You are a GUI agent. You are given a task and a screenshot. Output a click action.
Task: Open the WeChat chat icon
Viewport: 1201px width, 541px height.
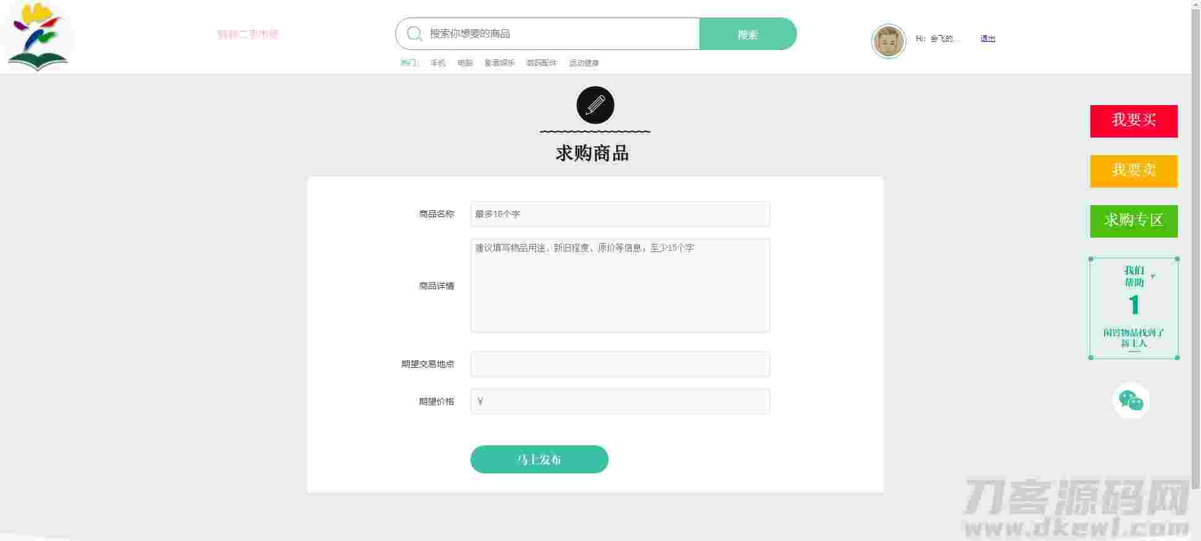1131,400
